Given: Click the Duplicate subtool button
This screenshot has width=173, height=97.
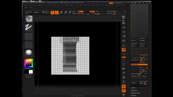Looking at the screenshot, I should [135, 44].
